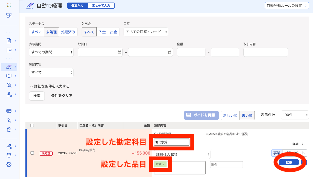
Task: Click the 取引日 column header
Action: [63, 126]
